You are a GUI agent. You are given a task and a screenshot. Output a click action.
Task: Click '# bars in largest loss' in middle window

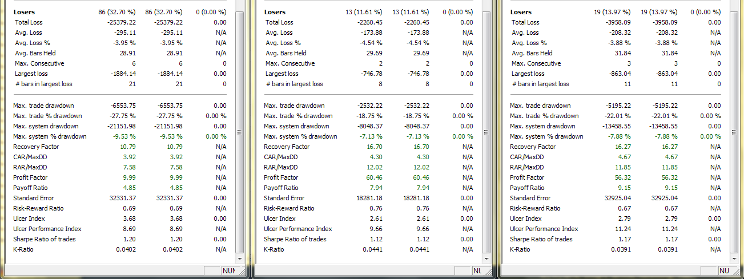tap(295, 84)
